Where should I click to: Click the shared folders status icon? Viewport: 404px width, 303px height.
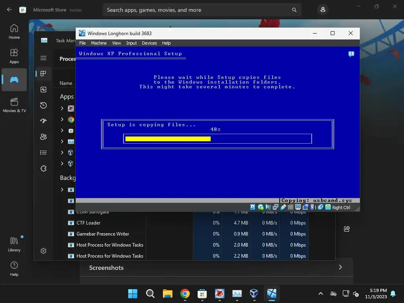(x=290, y=207)
